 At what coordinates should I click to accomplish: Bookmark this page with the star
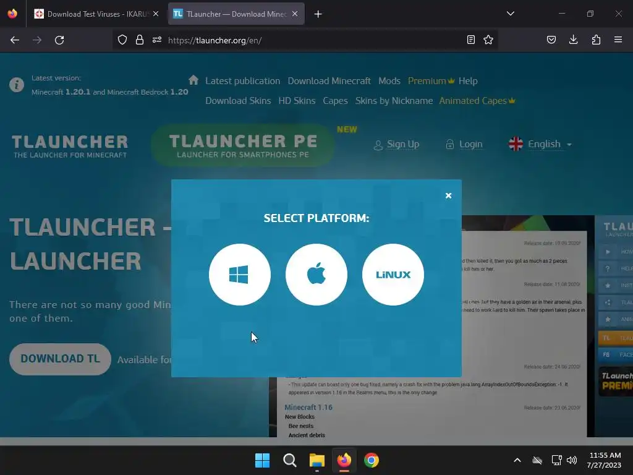pyautogui.click(x=488, y=40)
